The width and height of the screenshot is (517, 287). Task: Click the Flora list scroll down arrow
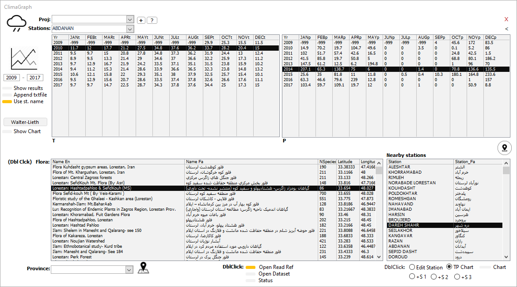[x=379, y=257]
